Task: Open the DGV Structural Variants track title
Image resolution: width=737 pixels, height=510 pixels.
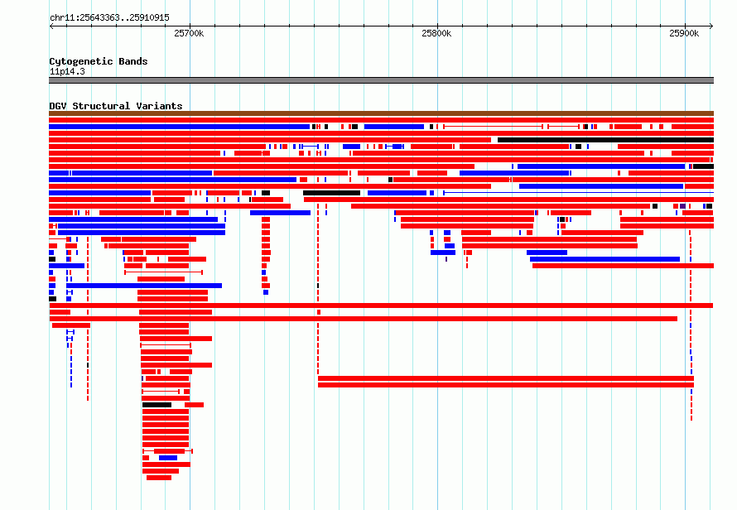Action: (x=116, y=106)
